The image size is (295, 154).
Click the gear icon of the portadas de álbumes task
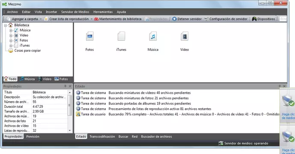click(x=78, y=104)
